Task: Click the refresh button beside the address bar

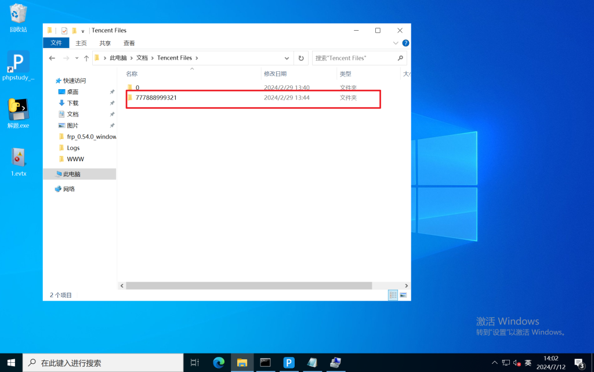Action: pos(300,58)
